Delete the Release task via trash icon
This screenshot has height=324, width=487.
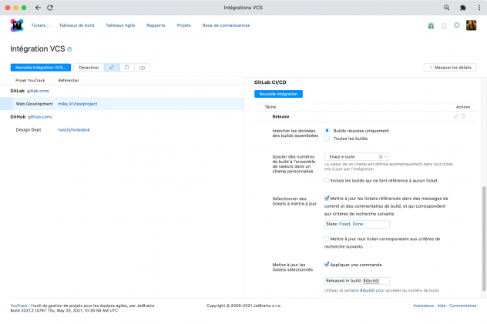[x=463, y=116]
